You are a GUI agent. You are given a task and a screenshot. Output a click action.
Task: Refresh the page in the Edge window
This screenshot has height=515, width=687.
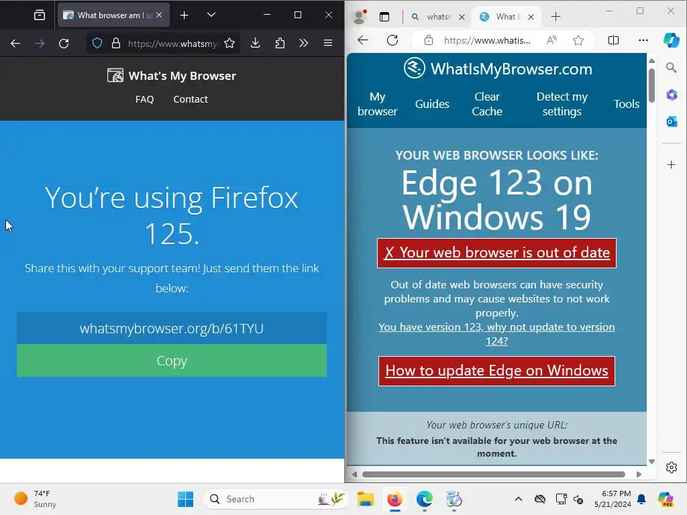(x=392, y=40)
